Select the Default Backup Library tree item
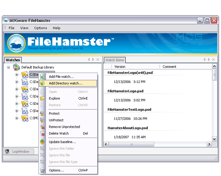Viewport: 221px width, 176px height. 38,67
